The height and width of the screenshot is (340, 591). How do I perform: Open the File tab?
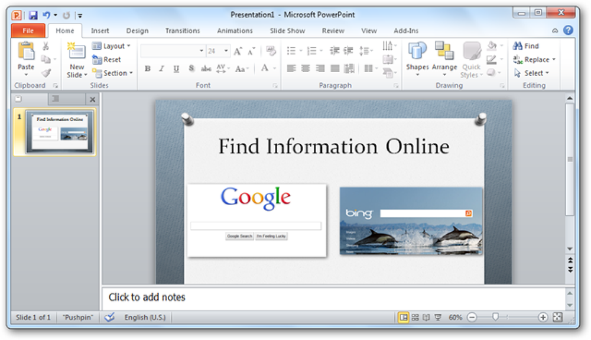28,31
